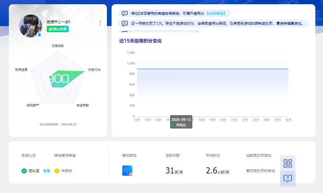Open the three-dot menu beside the nickname

pyautogui.click(x=100, y=23)
